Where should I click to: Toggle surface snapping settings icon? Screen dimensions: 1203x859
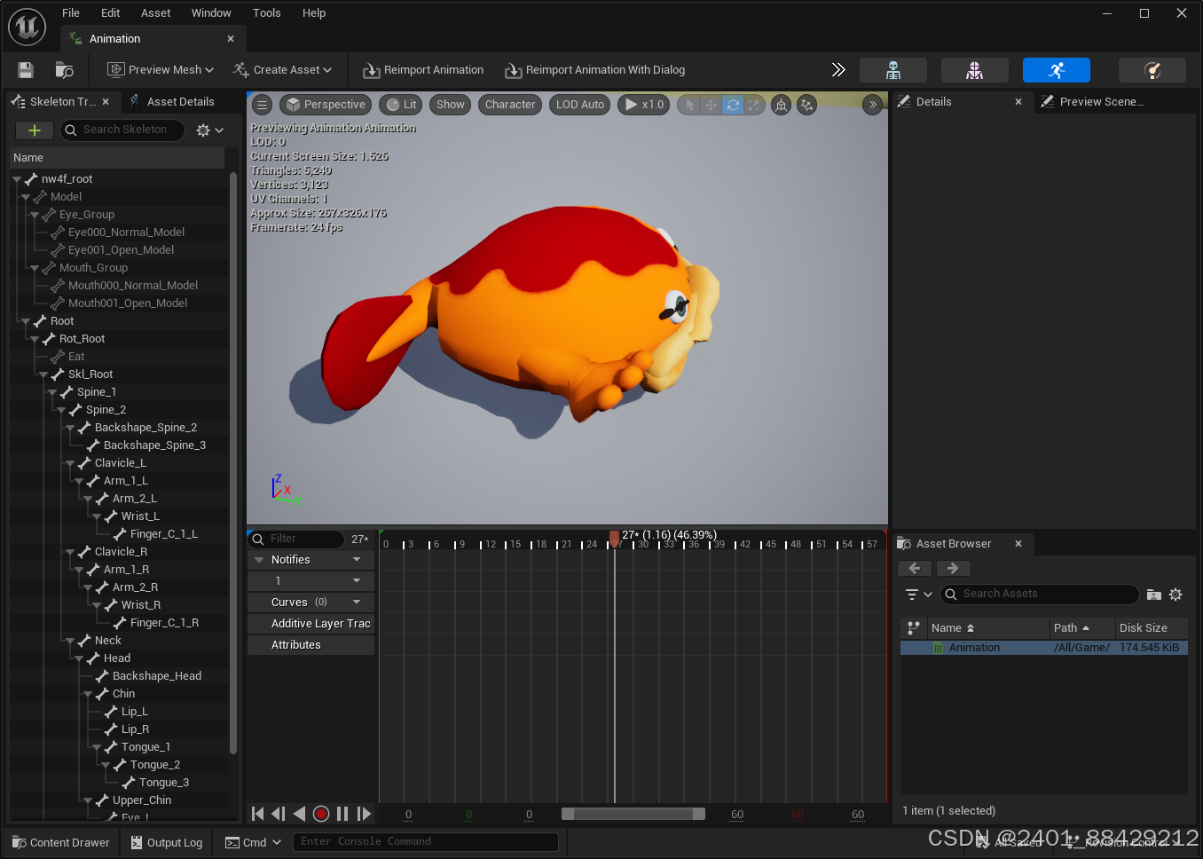point(806,105)
